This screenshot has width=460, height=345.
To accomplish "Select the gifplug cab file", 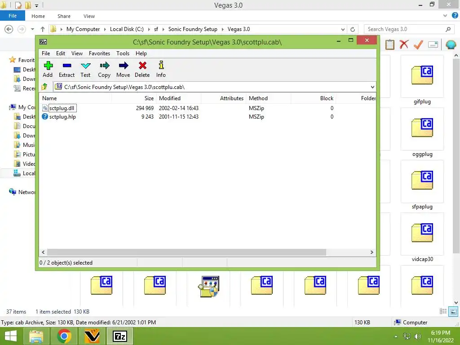I will (x=422, y=80).
